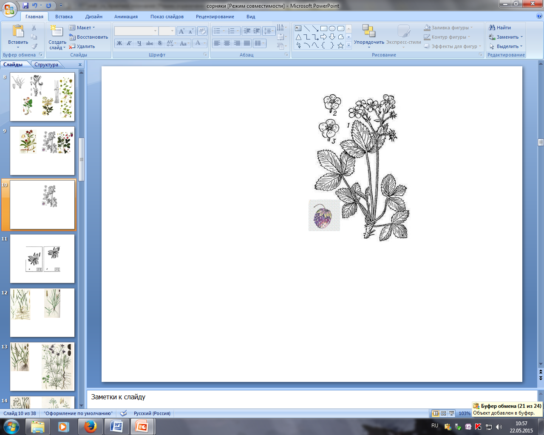The height and width of the screenshot is (435, 544).
Task: Toggle strikethrough abc formatting
Action: pos(149,43)
